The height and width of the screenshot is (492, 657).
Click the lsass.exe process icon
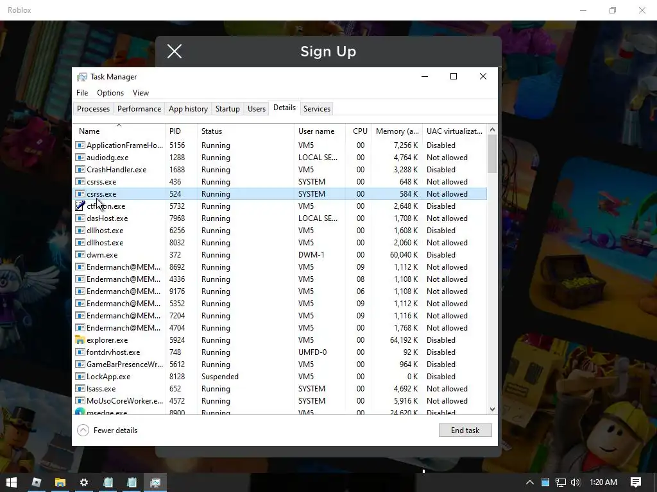pos(80,388)
